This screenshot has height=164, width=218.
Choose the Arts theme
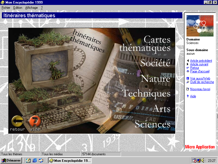coord(161,109)
